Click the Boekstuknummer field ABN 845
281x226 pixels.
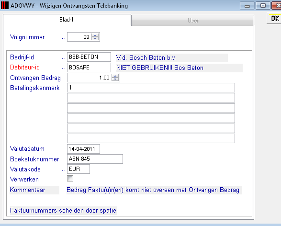[95, 159]
